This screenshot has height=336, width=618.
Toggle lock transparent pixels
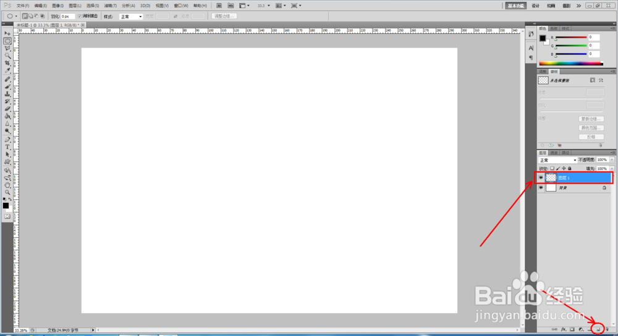[552, 168]
